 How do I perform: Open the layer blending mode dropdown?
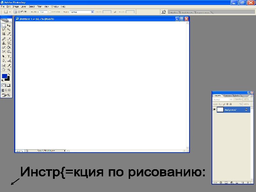click(223, 100)
